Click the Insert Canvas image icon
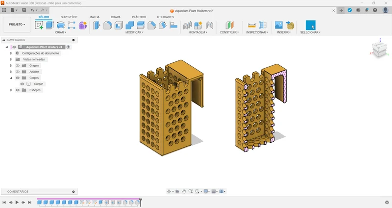The width and height of the screenshot is (392, 208). 279,25
